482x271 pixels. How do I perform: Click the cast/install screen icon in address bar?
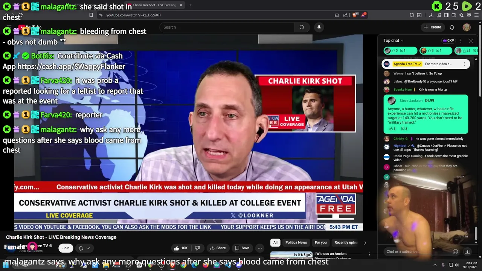(x=337, y=15)
